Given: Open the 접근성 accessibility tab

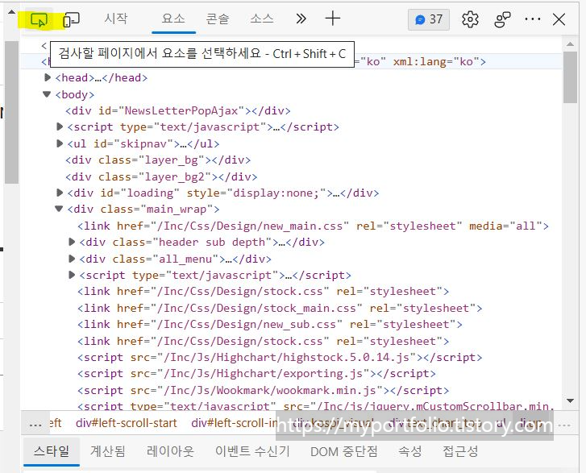Looking at the screenshot, I should tap(460, 451).
